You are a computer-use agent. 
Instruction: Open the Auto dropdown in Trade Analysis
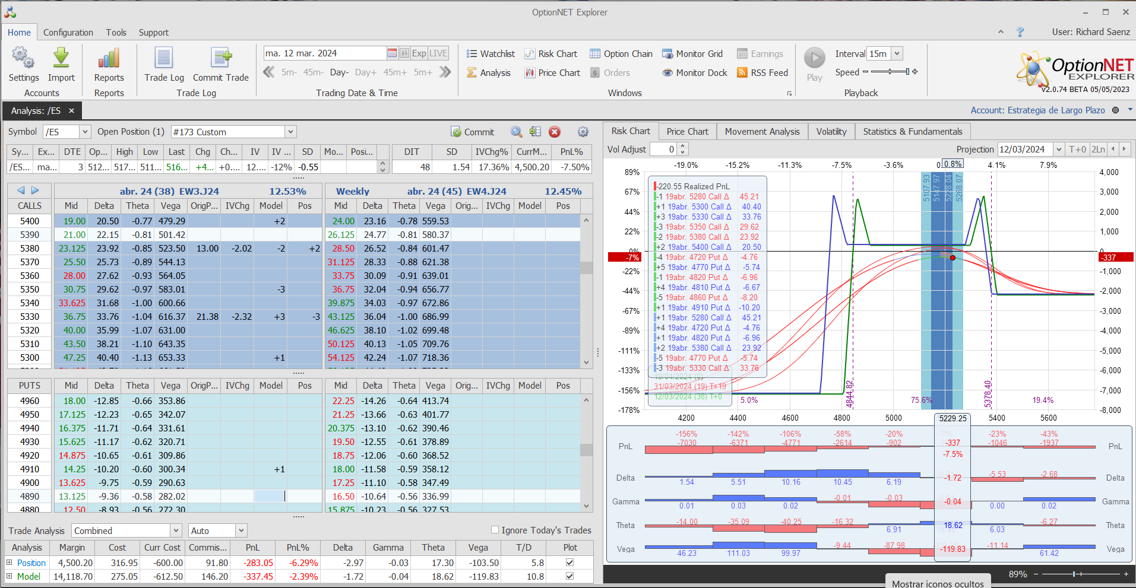241,530
